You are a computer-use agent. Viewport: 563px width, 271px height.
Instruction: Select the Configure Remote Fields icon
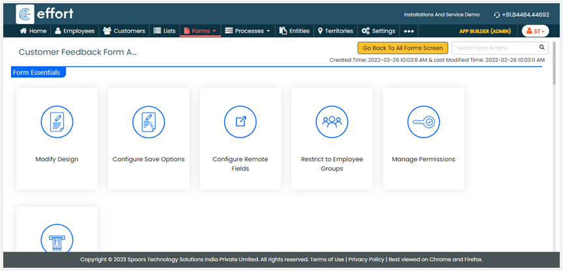point(240,122)
